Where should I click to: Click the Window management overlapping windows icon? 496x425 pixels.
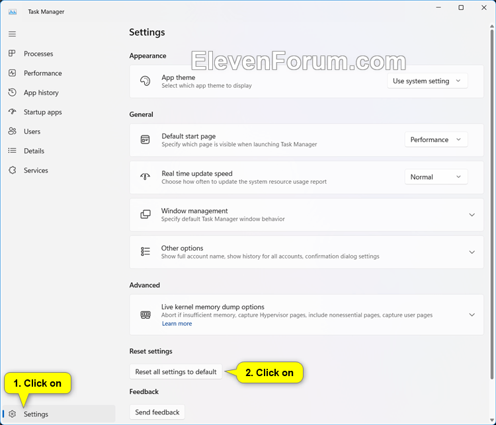145,214
